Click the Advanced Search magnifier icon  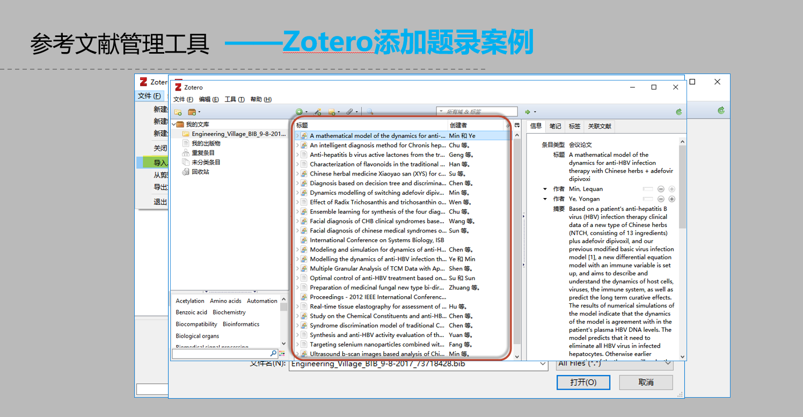coord(369,112)
